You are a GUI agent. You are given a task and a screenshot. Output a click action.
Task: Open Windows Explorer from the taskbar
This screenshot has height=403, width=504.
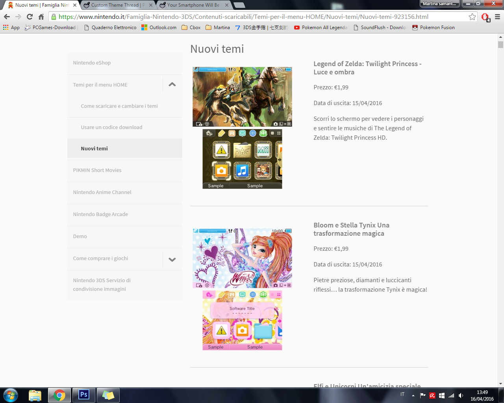click(35, 395)
